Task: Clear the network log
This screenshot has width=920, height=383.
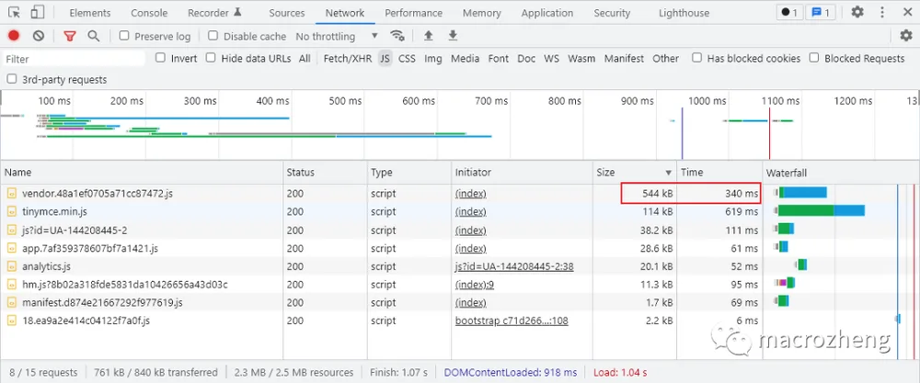Action: tap(39, 36)
